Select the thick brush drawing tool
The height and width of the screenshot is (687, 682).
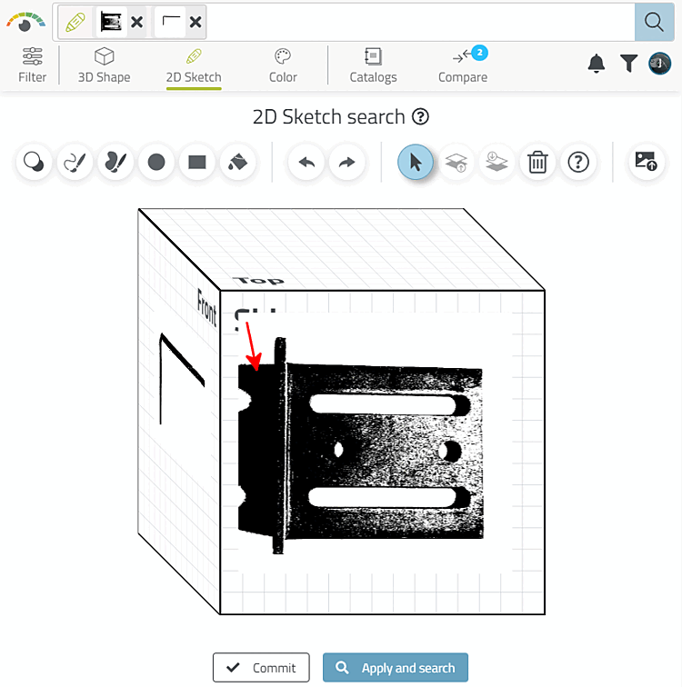coord(115,163)
